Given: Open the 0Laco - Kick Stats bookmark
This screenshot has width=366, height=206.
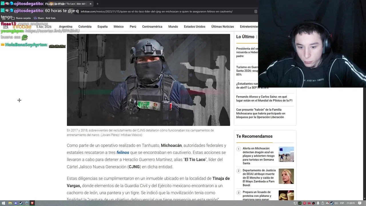Looking at the screenshot, I should pos(45,18).
